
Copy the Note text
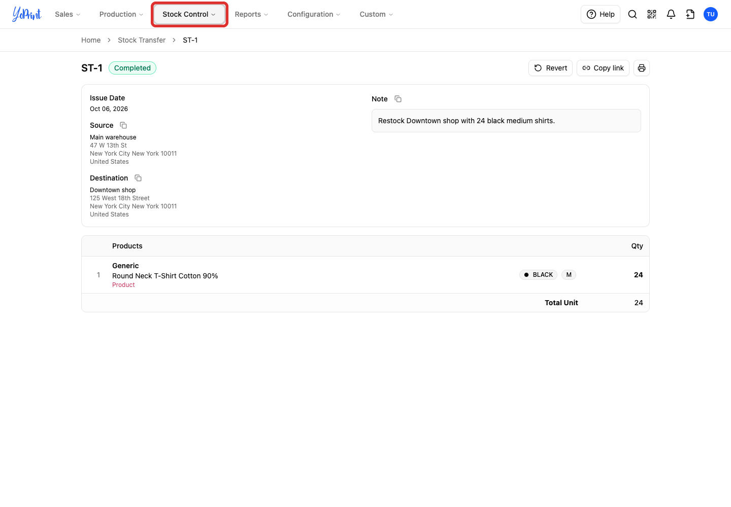point(398,99)
